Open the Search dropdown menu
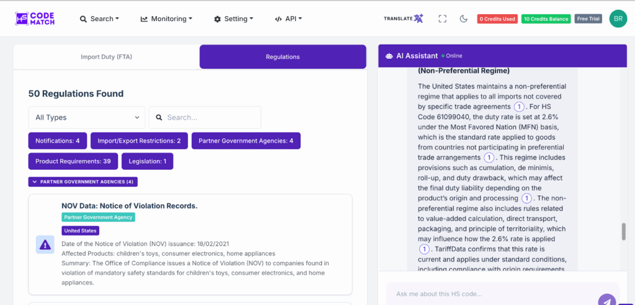635x305 pixels. click(x=99, y=19)
